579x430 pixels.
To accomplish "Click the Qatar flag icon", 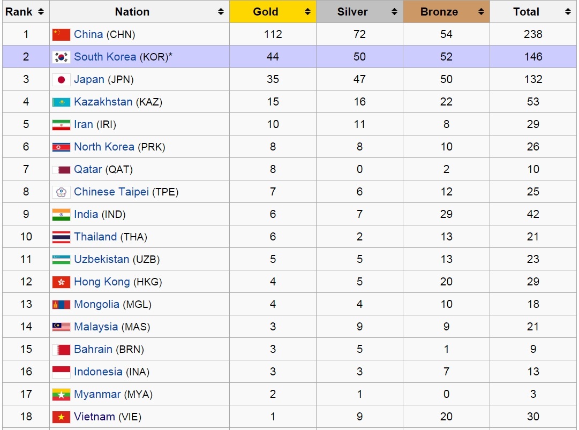I will click(x=61, y=170).
